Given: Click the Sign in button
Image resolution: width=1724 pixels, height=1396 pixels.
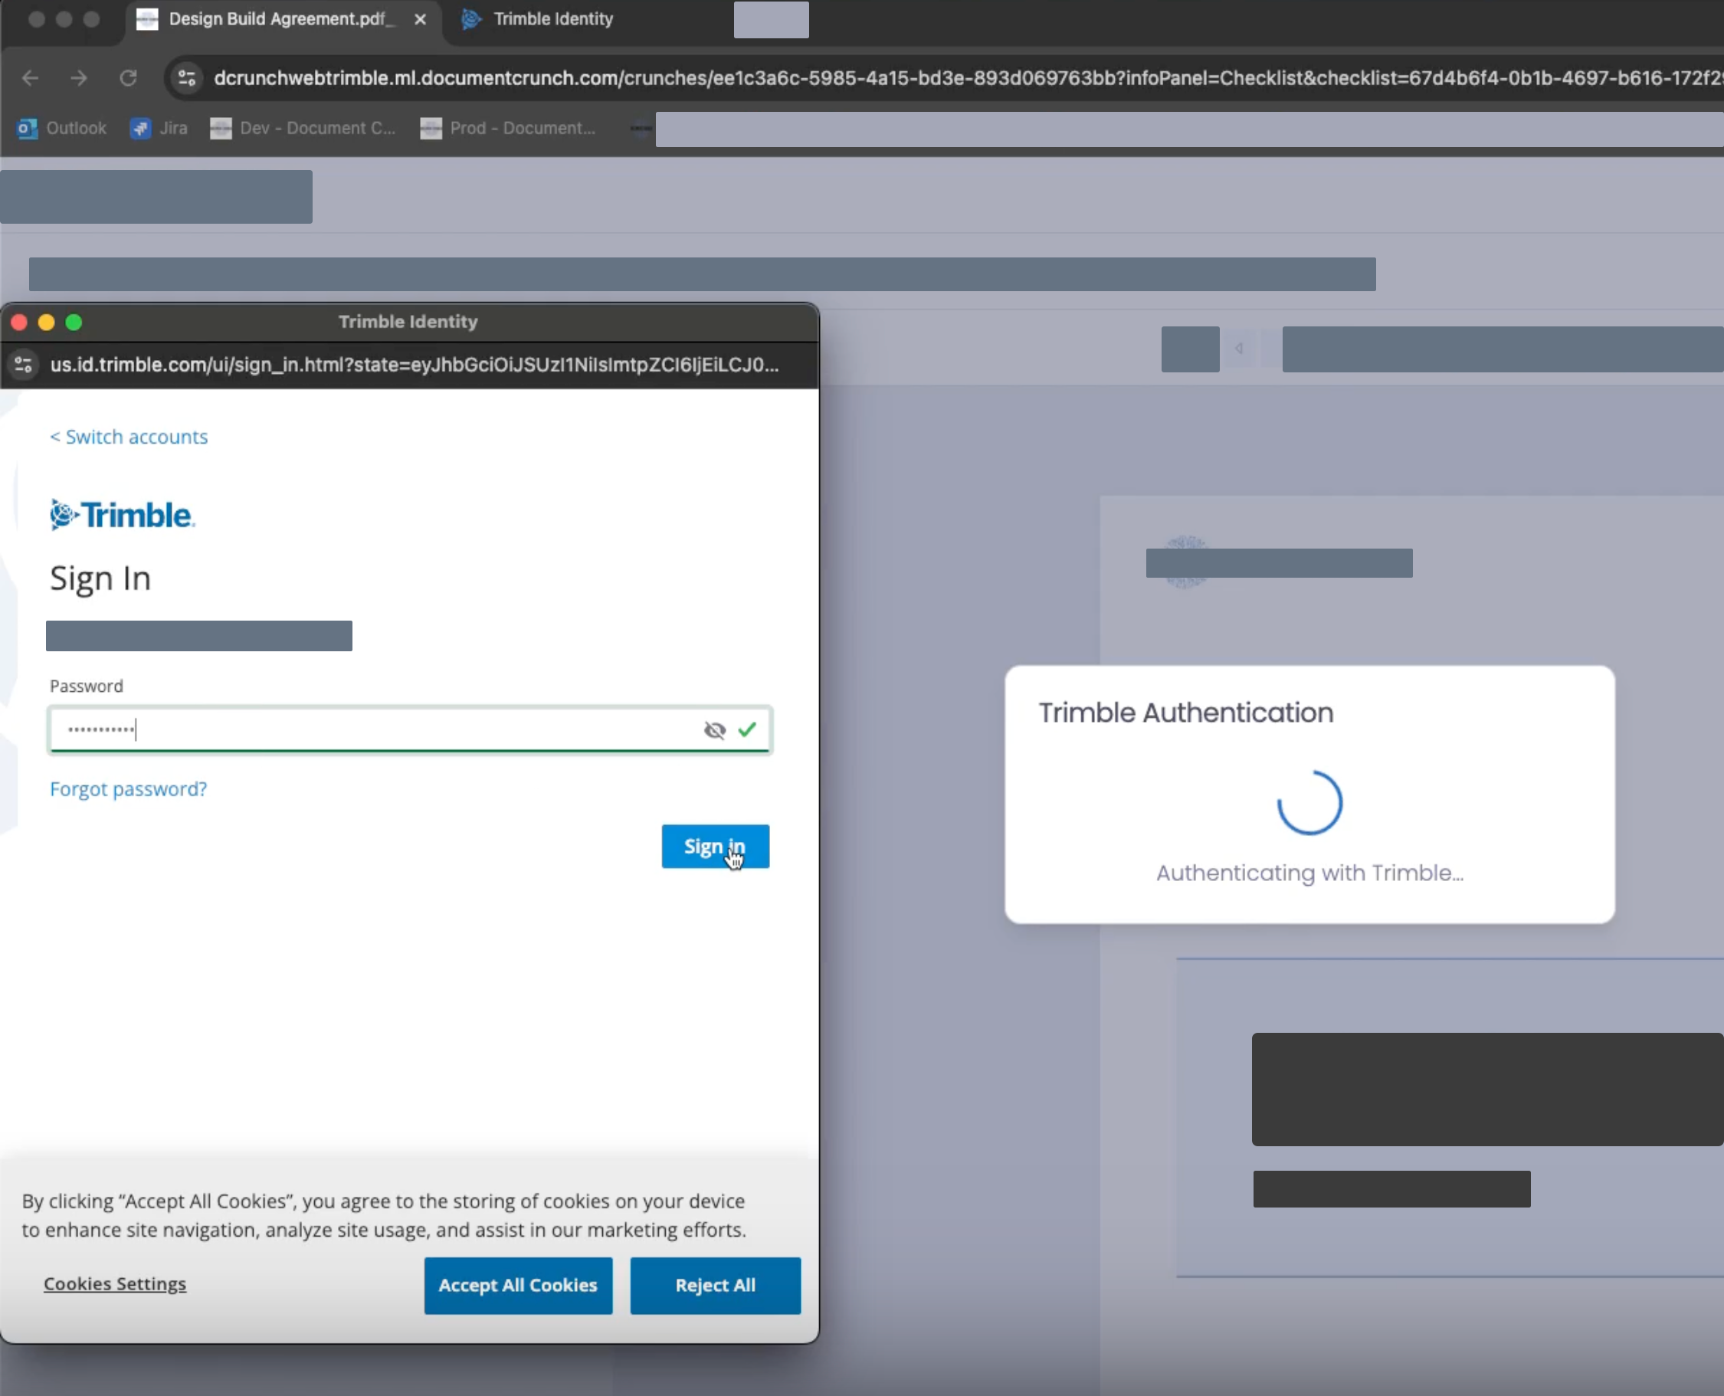Looking at the screenshot, I should [715, 846].
